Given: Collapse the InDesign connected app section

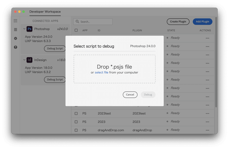Looking at the screenshot, I should pyautogui.click(x=24, y=60).
